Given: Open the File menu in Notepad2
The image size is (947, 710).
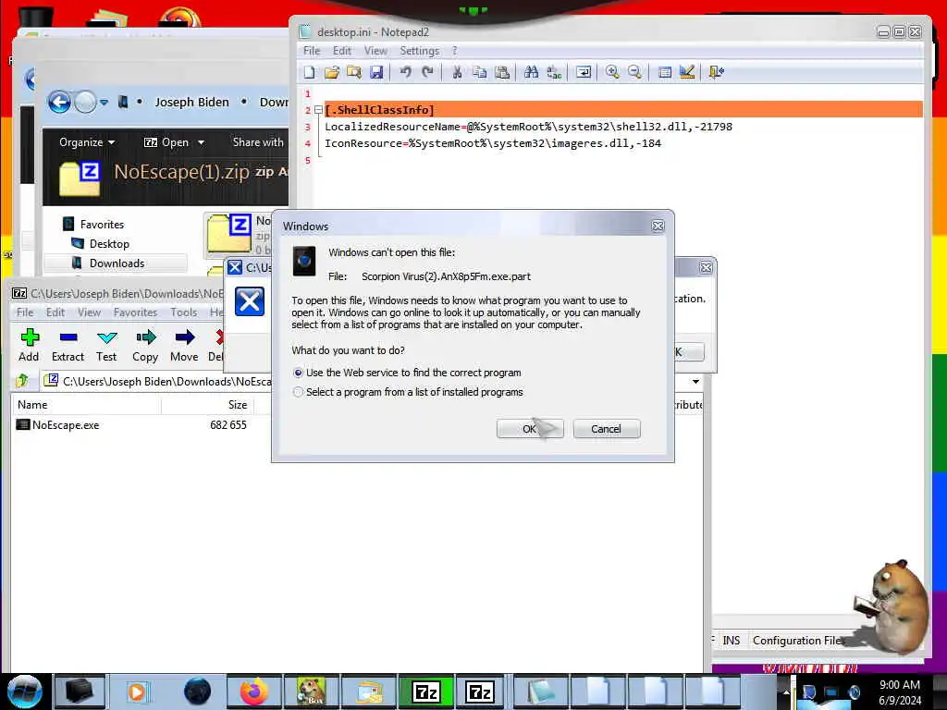Looking at the screenshot, I should (312, 51).
